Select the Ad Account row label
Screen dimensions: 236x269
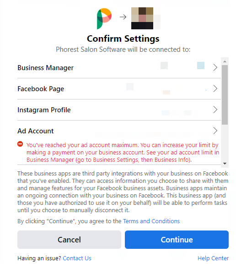pos(36,131)
